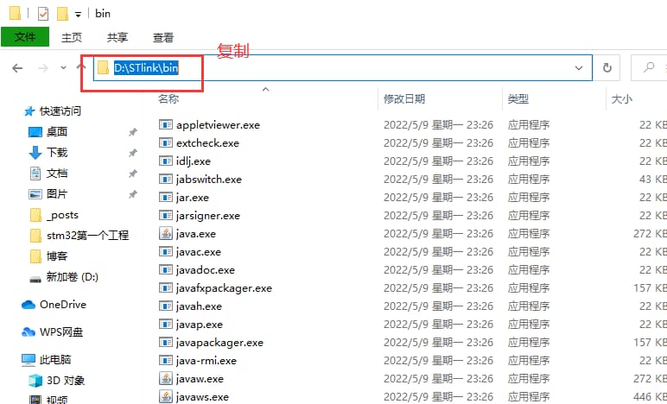The width and height of the screenshot is (667, 404).
Task: Click the properties checkmark icon in title bar
Action: (x=43, y=14)
